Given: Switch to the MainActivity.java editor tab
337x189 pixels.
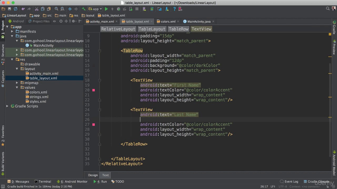Looking at the screenshot, I should point(199,22).
